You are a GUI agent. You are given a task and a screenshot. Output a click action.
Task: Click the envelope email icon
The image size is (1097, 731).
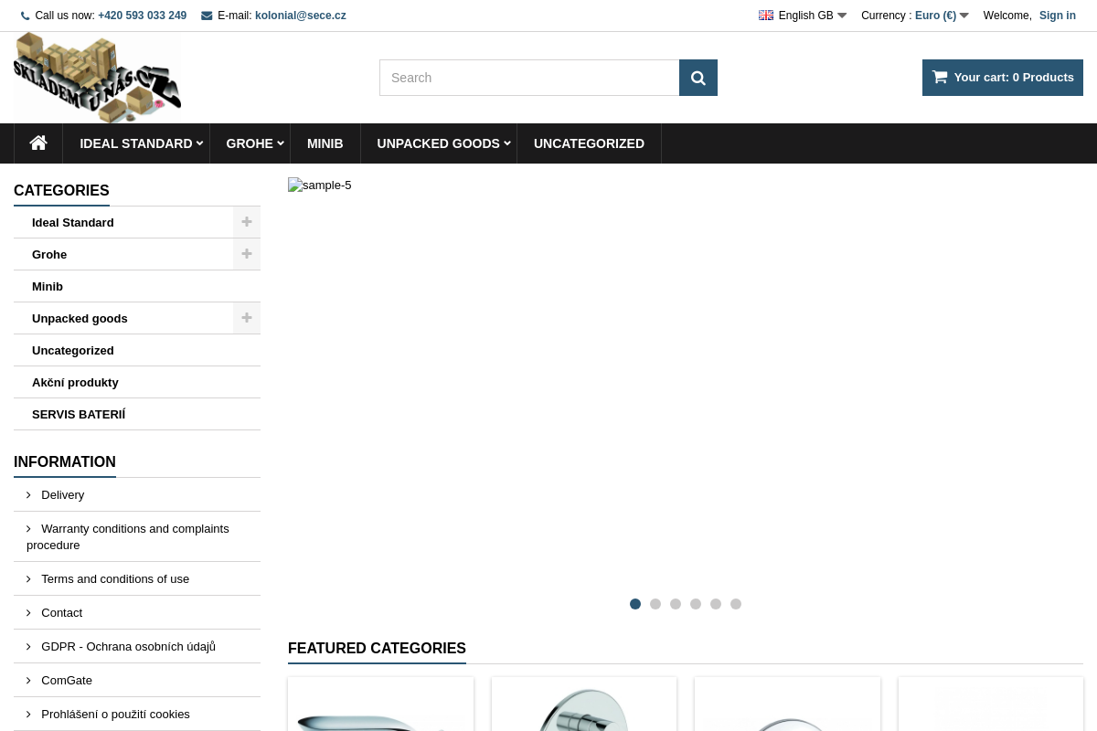[207, 16]
